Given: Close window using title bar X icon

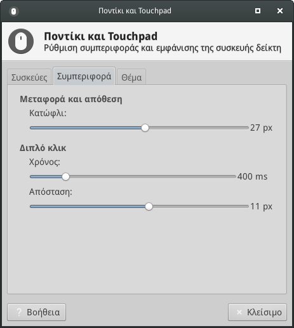Looking at the screenshot, I should (280, 11).
